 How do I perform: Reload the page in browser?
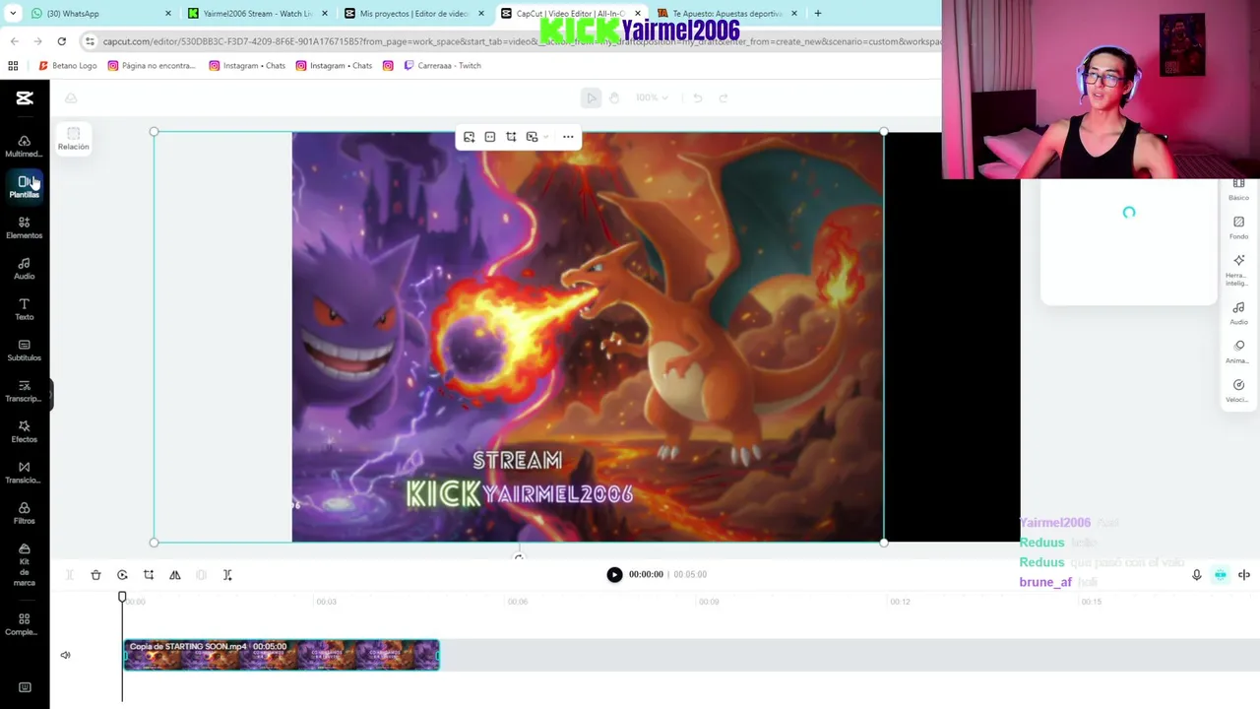tap(61, 41)
